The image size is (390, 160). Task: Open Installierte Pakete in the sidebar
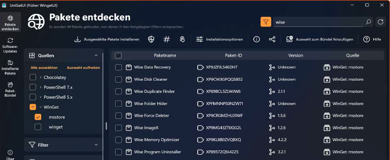tap(10, 67)
